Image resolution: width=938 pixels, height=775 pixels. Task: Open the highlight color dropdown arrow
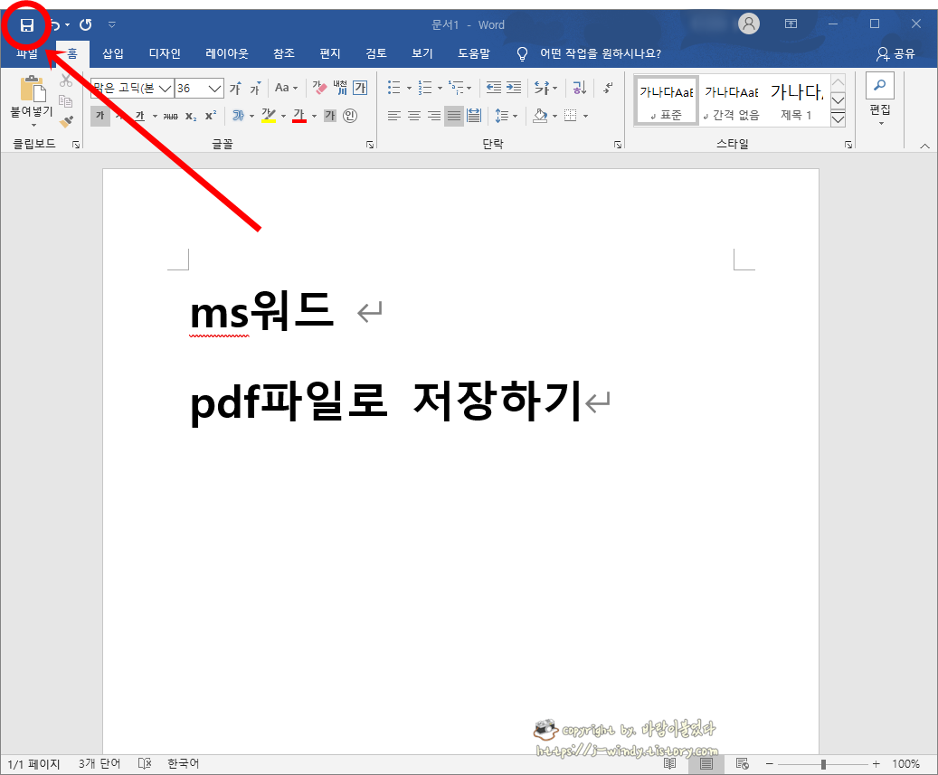click(x=283, y=116)
